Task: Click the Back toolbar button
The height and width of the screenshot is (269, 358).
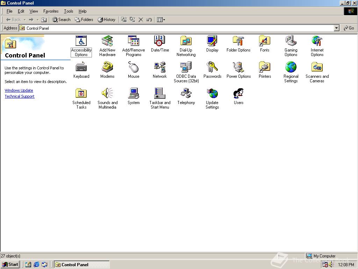Action: point(14,20)
